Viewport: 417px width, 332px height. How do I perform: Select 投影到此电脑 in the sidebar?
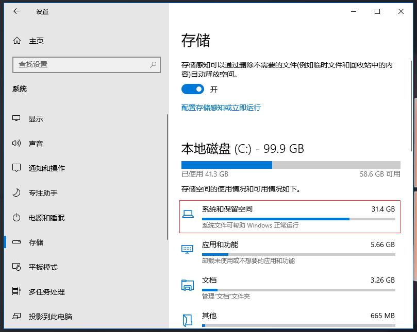click(x=50, y=317)
